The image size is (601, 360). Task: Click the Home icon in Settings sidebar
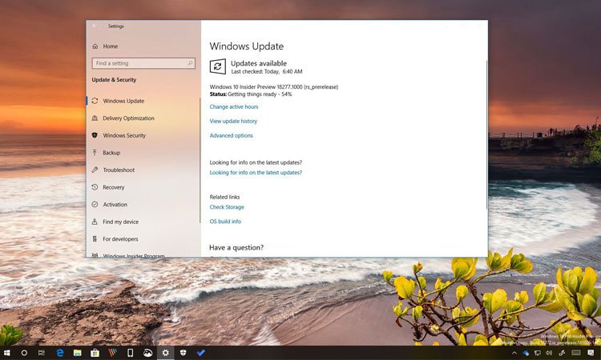(x=95, y=46)
